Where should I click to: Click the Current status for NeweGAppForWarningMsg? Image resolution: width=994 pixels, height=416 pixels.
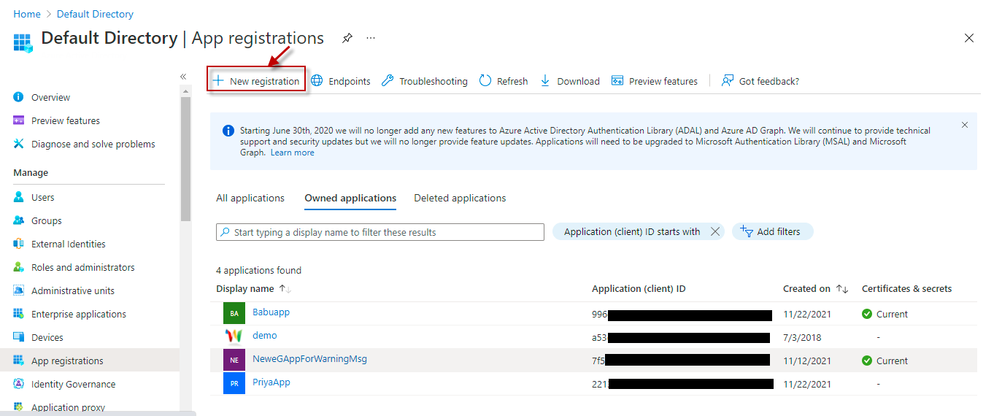[x=885, y=361]
